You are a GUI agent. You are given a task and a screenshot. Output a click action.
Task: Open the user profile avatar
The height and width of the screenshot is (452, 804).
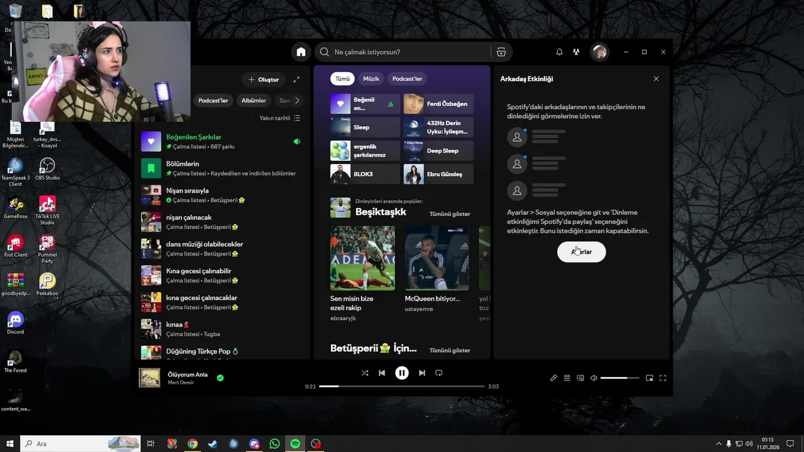tap(599, 52)
